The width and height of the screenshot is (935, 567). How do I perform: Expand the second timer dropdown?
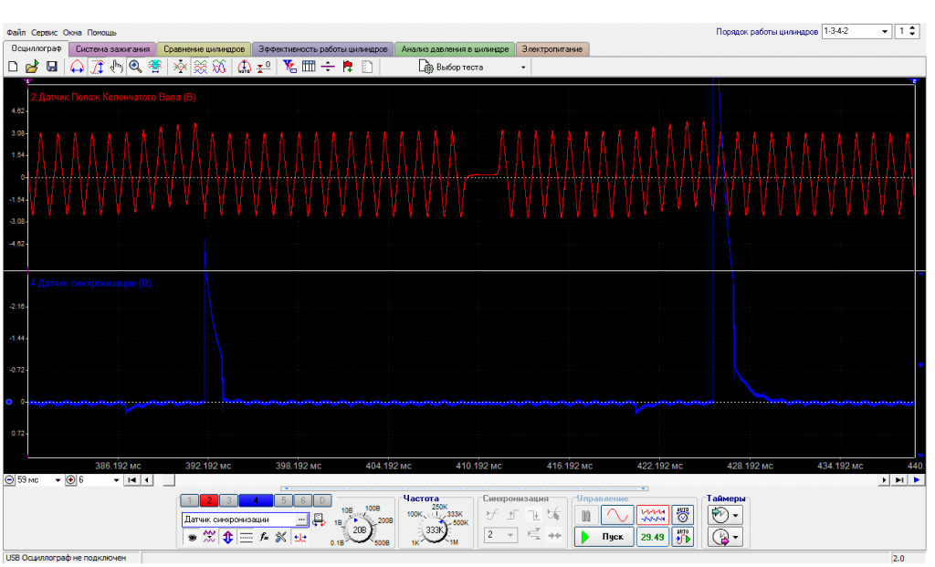(x=737, y=537)
